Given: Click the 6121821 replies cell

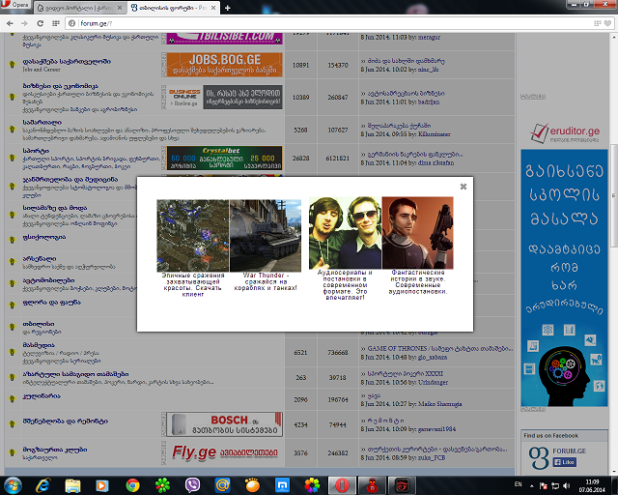Looking at the screenshot, I should pyautogui.click(x=337, y=158).
